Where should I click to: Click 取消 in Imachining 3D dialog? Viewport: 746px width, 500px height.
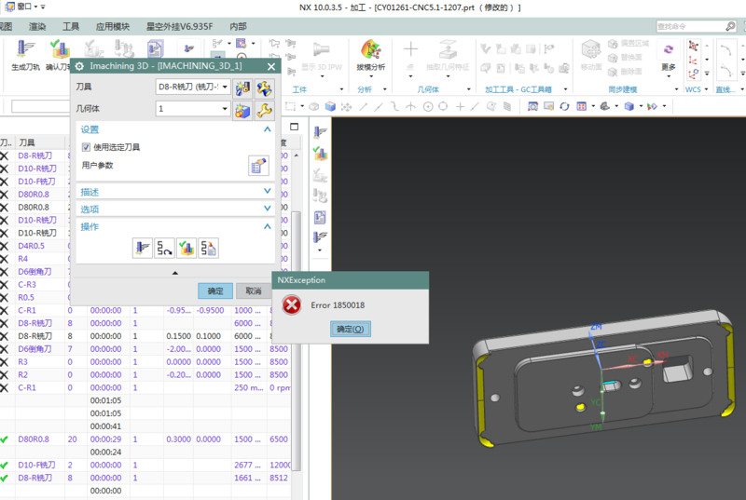tap(253, 291)
